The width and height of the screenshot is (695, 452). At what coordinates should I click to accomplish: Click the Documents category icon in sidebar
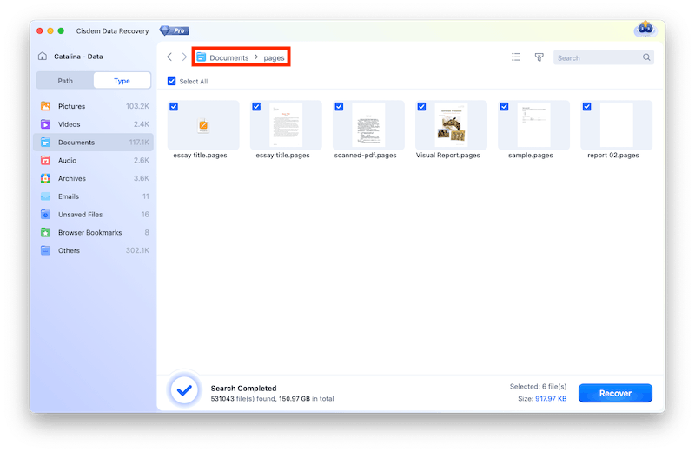click(x=45, y=143)
